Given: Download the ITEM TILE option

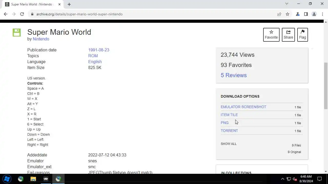Looking at the screenshot, I should pyautogui.click(x=229, y=115).
